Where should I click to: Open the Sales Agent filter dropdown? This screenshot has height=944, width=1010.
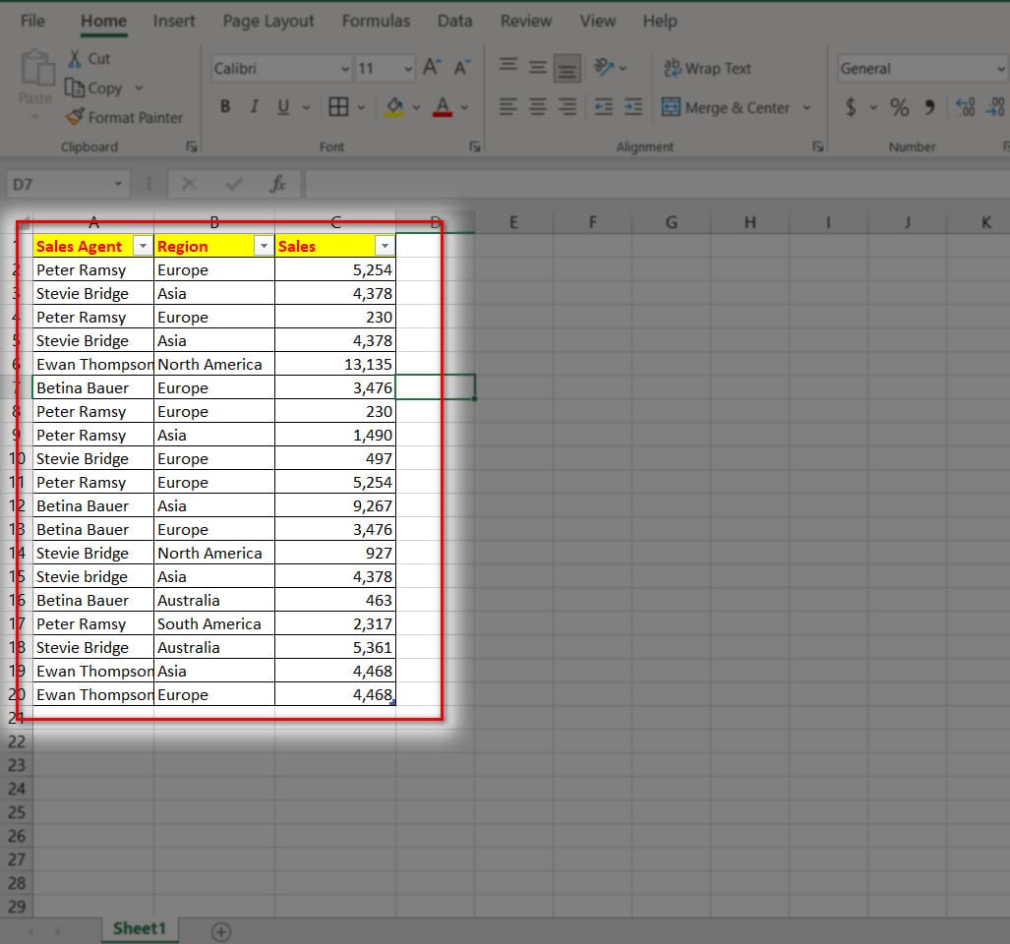(x=143, y=247)
